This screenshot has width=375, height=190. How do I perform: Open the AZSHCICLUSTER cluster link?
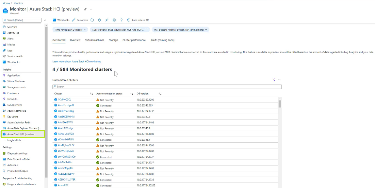click(67, 180)
